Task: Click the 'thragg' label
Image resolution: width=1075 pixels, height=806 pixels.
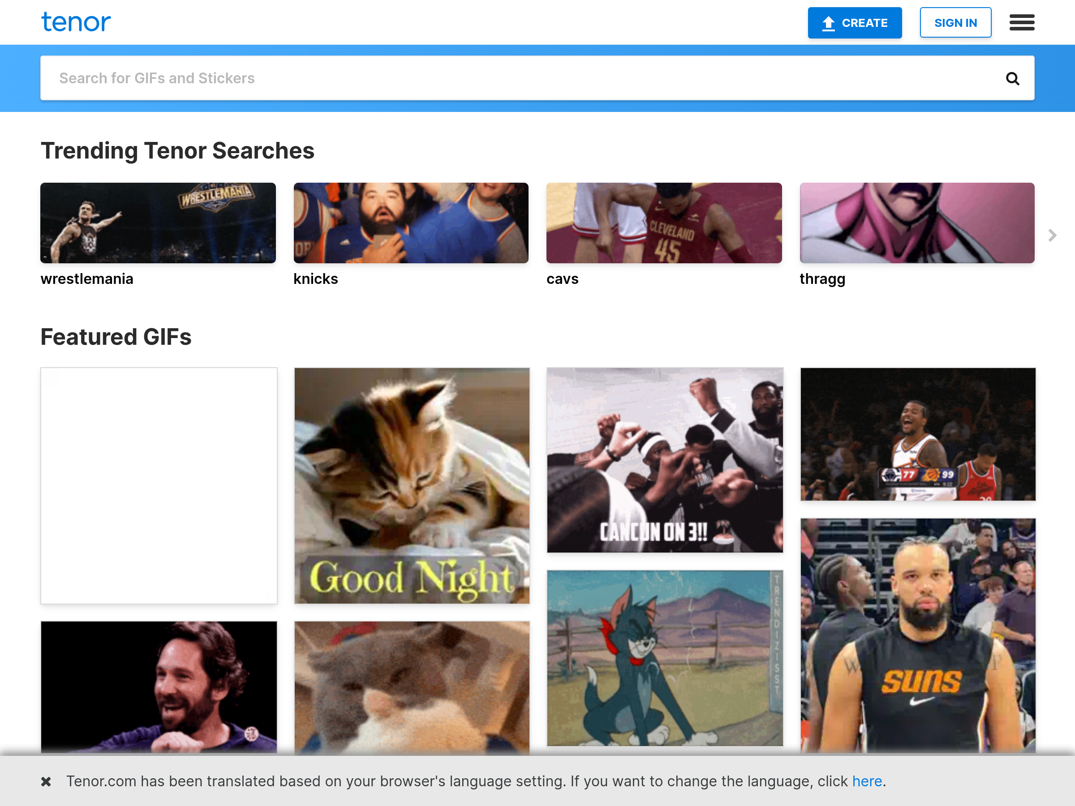Action: click(x=822, y=279)
